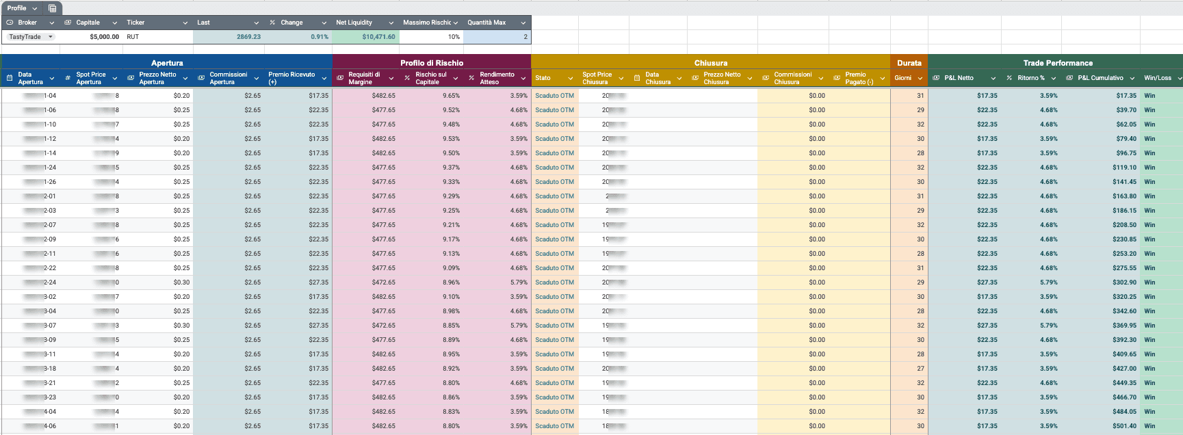Screen dimensions: 1183x435
Task: Select the 9.48% Rischio sul Capitale cell
Action: click(x=432, y=124)
